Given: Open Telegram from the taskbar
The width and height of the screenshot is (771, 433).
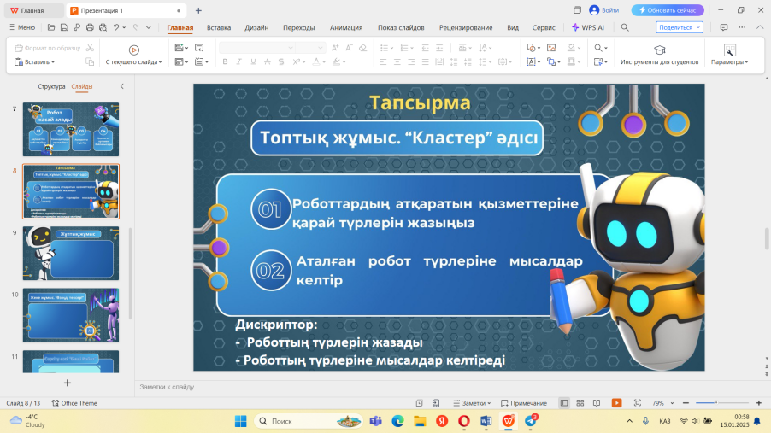Looking at the screenshot, I should pos(531,421).
